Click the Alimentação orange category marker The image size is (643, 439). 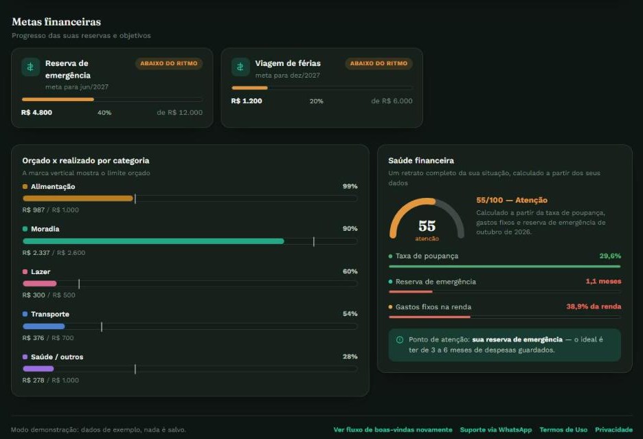(25, 187)
